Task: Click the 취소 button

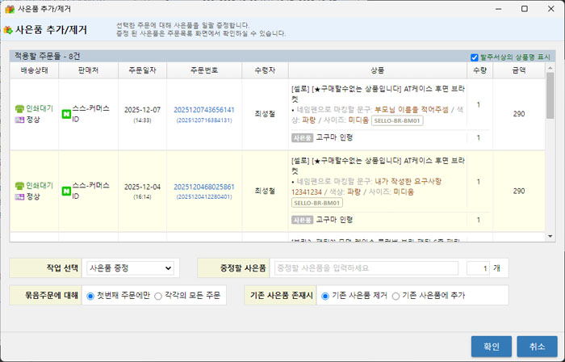Action: click(x=537, y=347)
